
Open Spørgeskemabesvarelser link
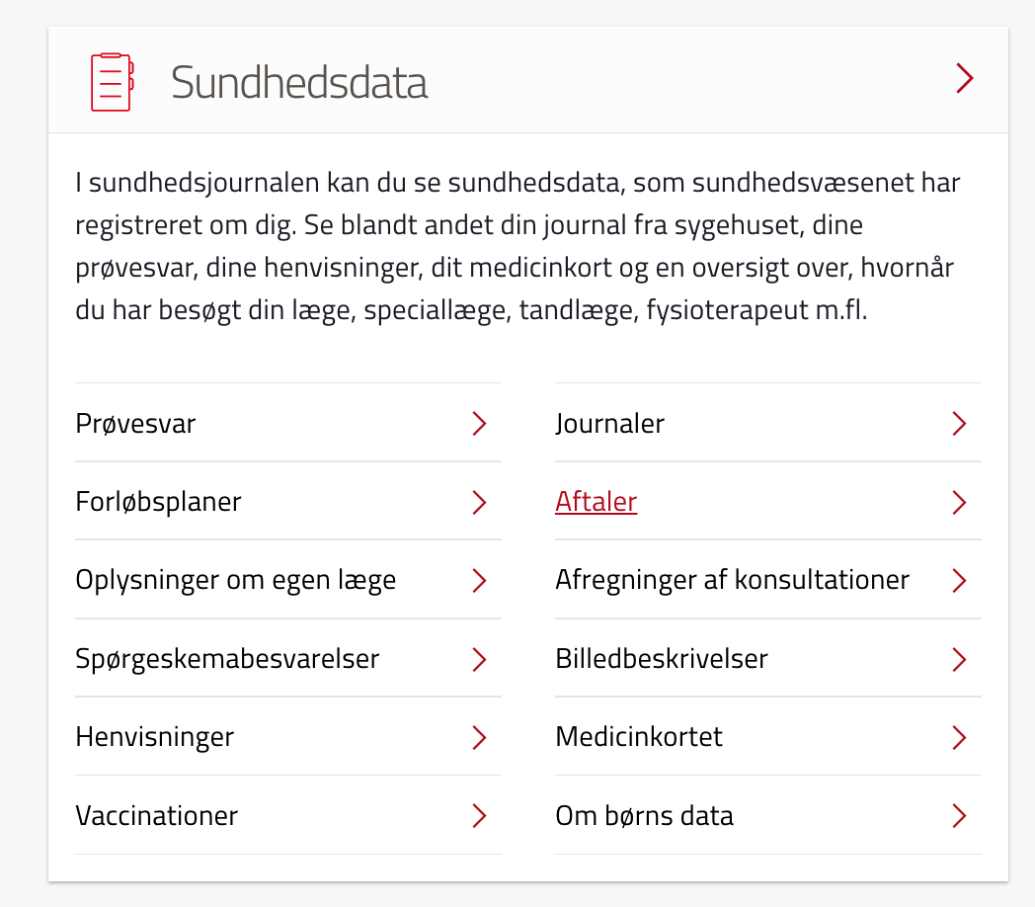pyautogui.click(x=227, y=659)
